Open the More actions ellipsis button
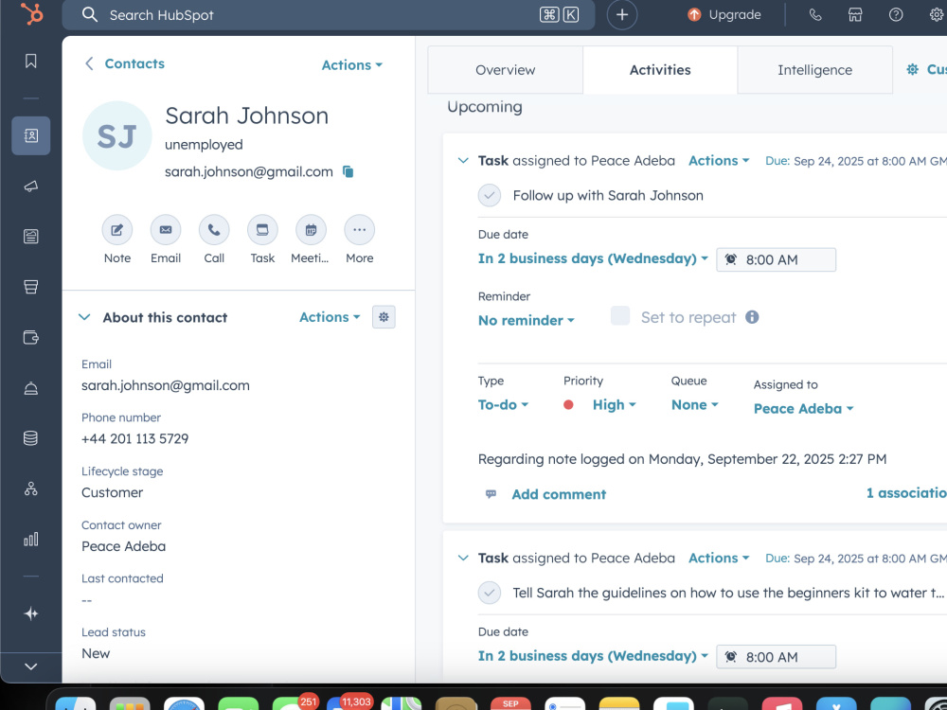 click(x=359, y=230)
